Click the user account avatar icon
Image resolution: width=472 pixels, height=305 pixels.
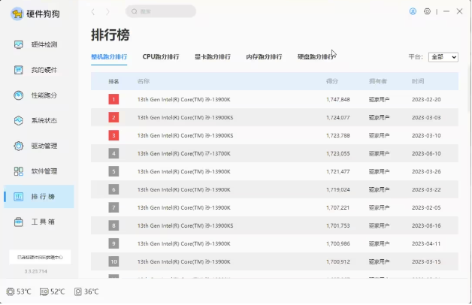[413, 12]
